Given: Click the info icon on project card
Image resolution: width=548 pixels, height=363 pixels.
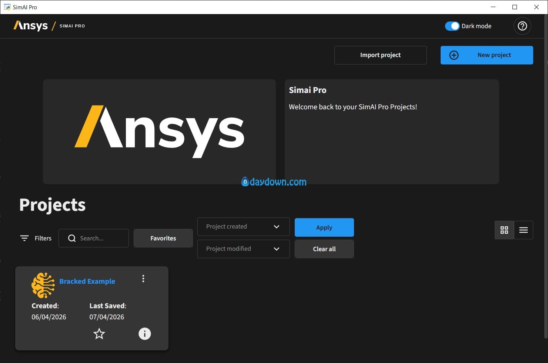Looking at the screenshot, I should pos(144,334).
